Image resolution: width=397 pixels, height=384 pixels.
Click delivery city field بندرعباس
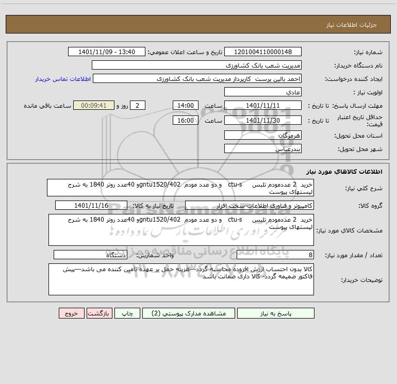[x=263, y=148]
